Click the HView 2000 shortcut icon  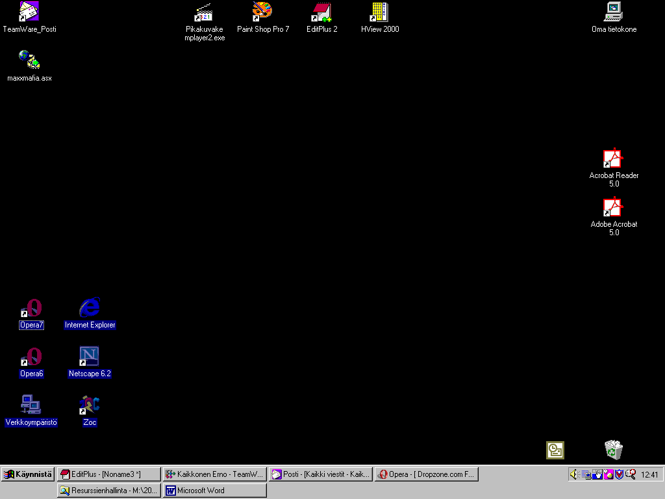tap(380, 12)
